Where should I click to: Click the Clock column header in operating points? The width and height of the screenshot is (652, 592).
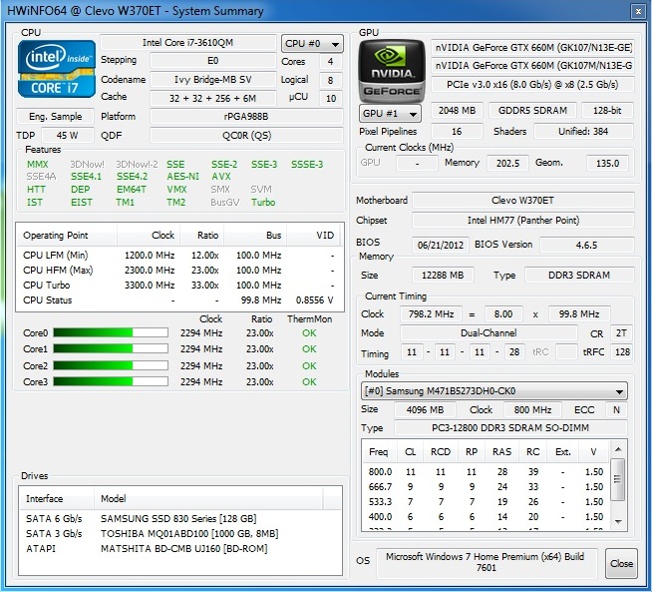(149, 236)
